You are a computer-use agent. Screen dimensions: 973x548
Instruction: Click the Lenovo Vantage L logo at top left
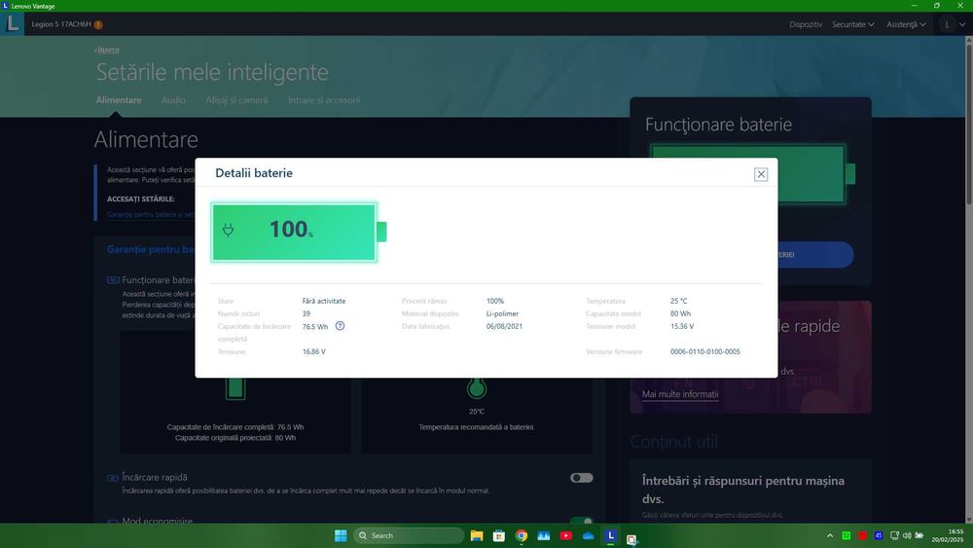pyautogui.click(x=13, y=23)
